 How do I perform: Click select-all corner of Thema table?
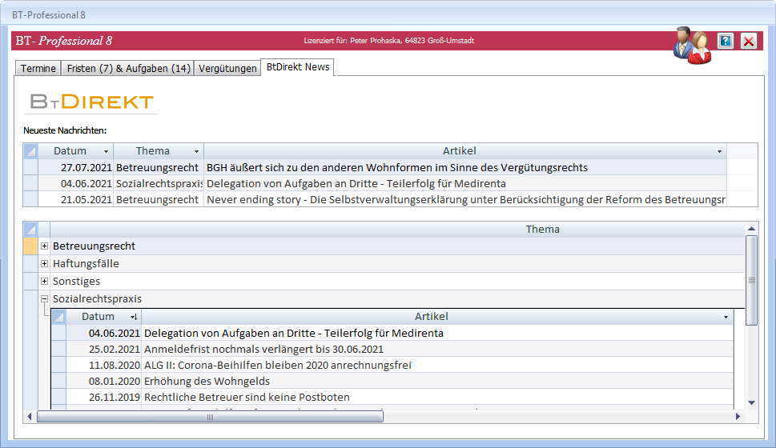click(x=30, y=229)
